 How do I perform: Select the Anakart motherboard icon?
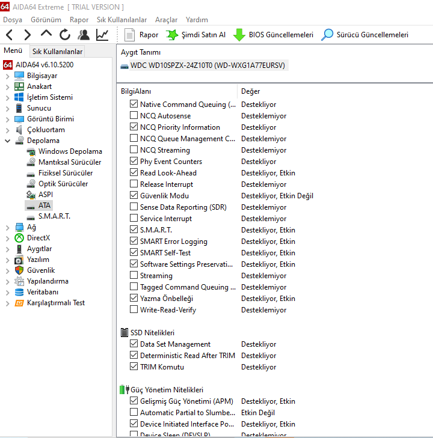pyautogui.click(x=19, y=87)
